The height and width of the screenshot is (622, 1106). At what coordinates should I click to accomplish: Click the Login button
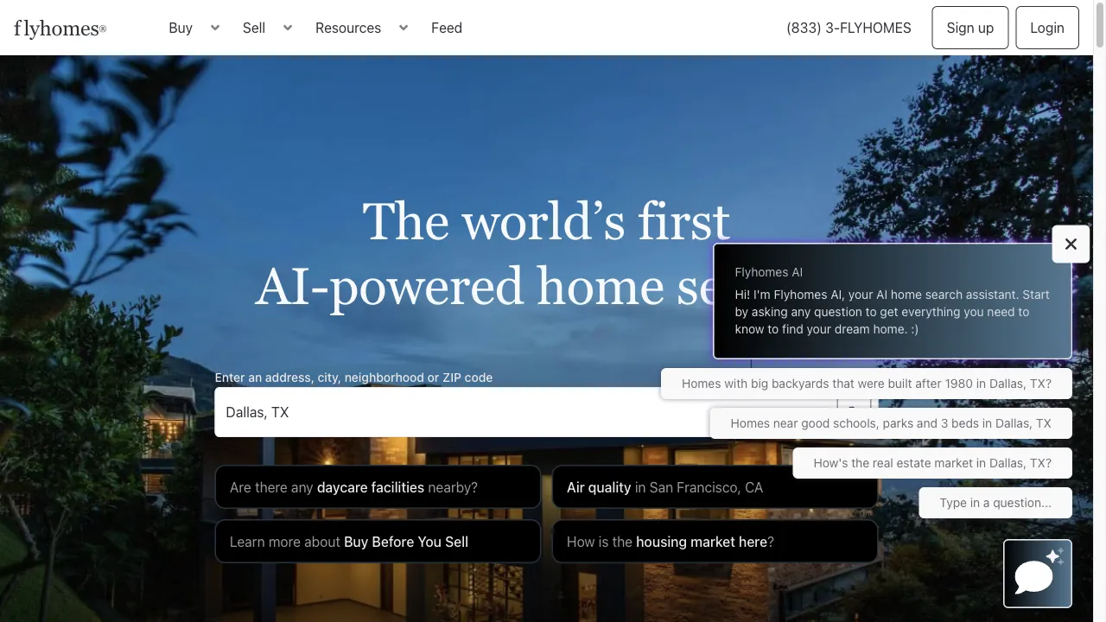[1047, 28]
